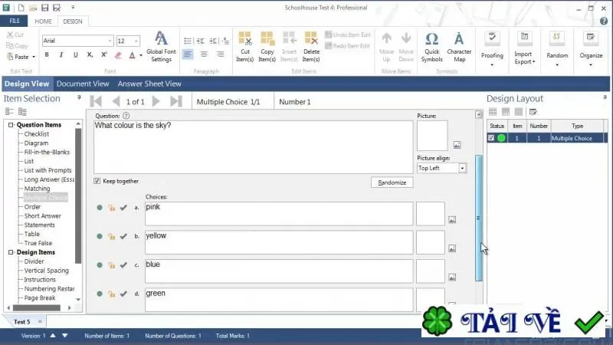Open the FILE menu
613x345 pixels.
point(15,21)
